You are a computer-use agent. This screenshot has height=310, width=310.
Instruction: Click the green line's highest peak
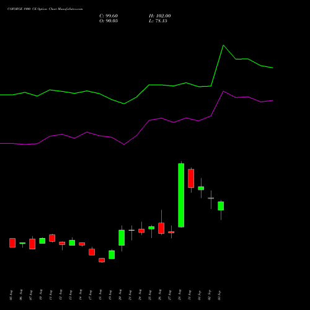click(223, 45)
